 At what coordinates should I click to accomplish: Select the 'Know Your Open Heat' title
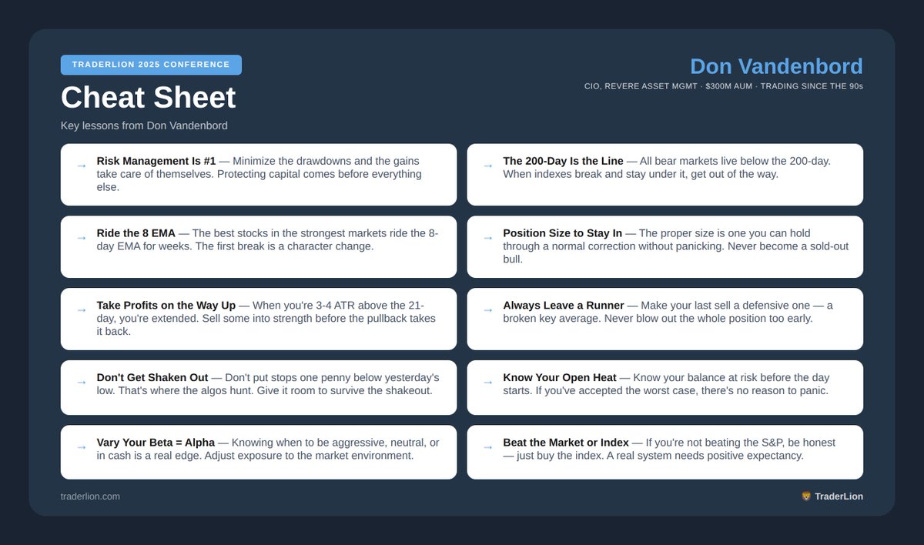[x=560, y=378]
